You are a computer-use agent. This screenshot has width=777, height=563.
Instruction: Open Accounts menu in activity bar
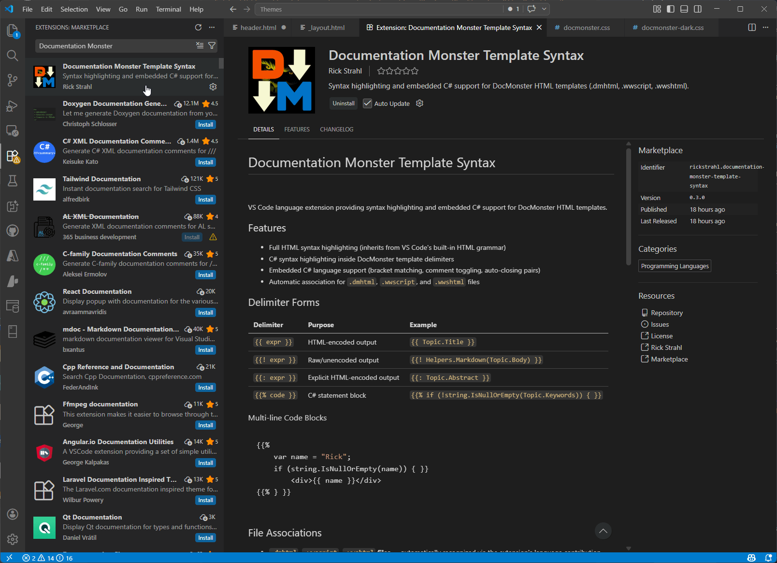click(x=13, y=514)
